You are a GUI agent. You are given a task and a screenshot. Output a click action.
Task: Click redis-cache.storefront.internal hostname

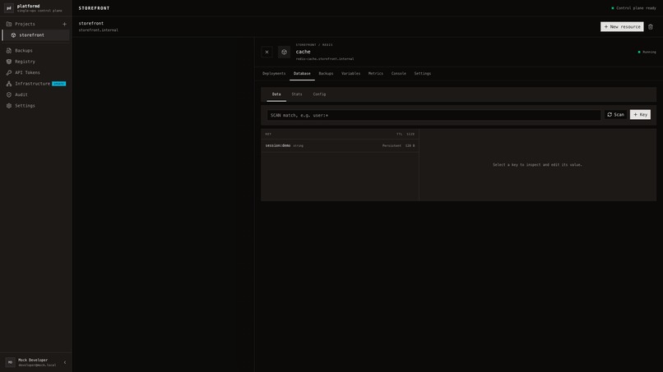tap(325, 59)
